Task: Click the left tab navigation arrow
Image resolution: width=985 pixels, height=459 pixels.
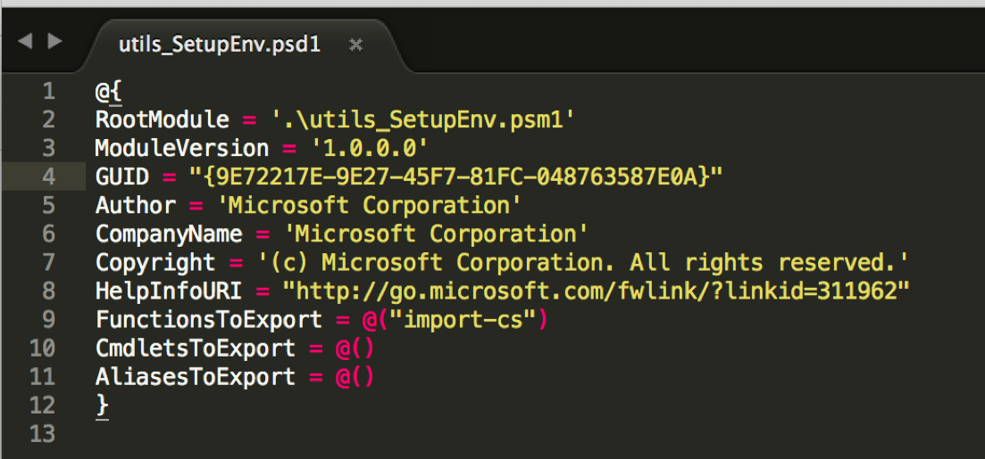Action: [x=24, y=41]
